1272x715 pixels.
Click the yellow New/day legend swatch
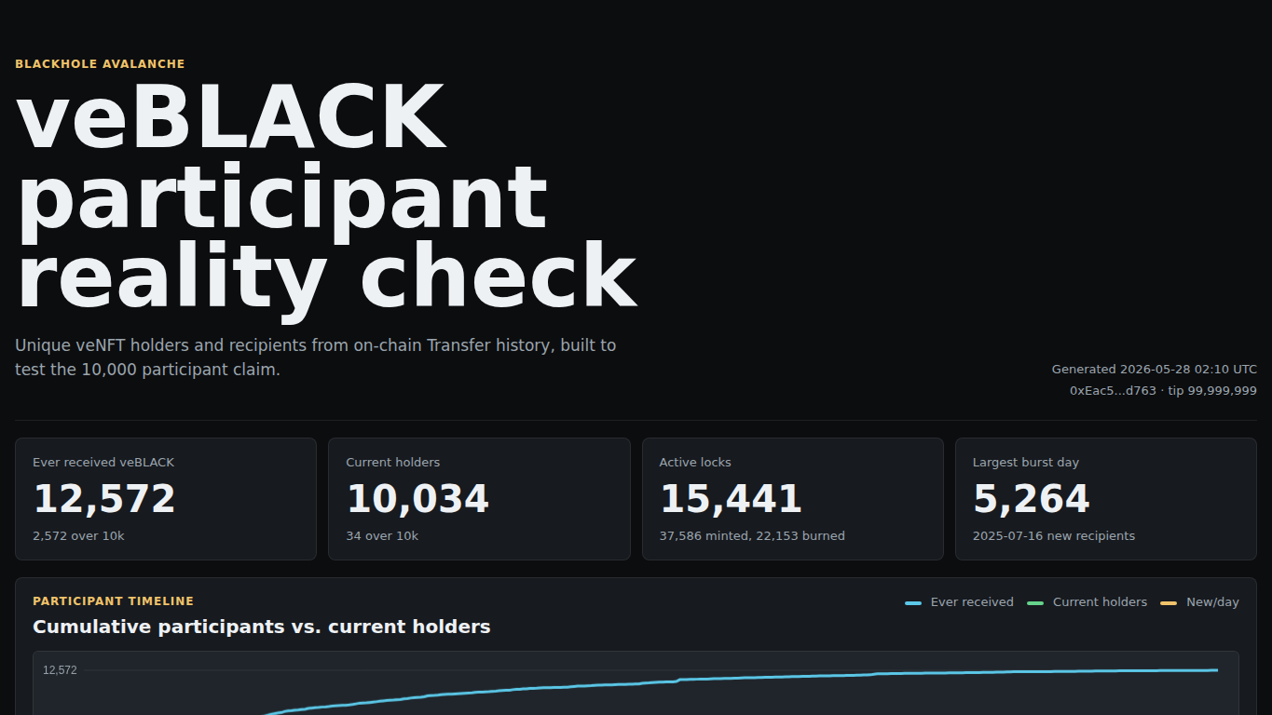(x=1169, y=603)
